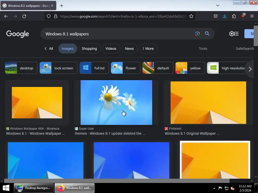Go back to the previous page
The height and width of the screenshot is (193, 258).
coord(6,16)
